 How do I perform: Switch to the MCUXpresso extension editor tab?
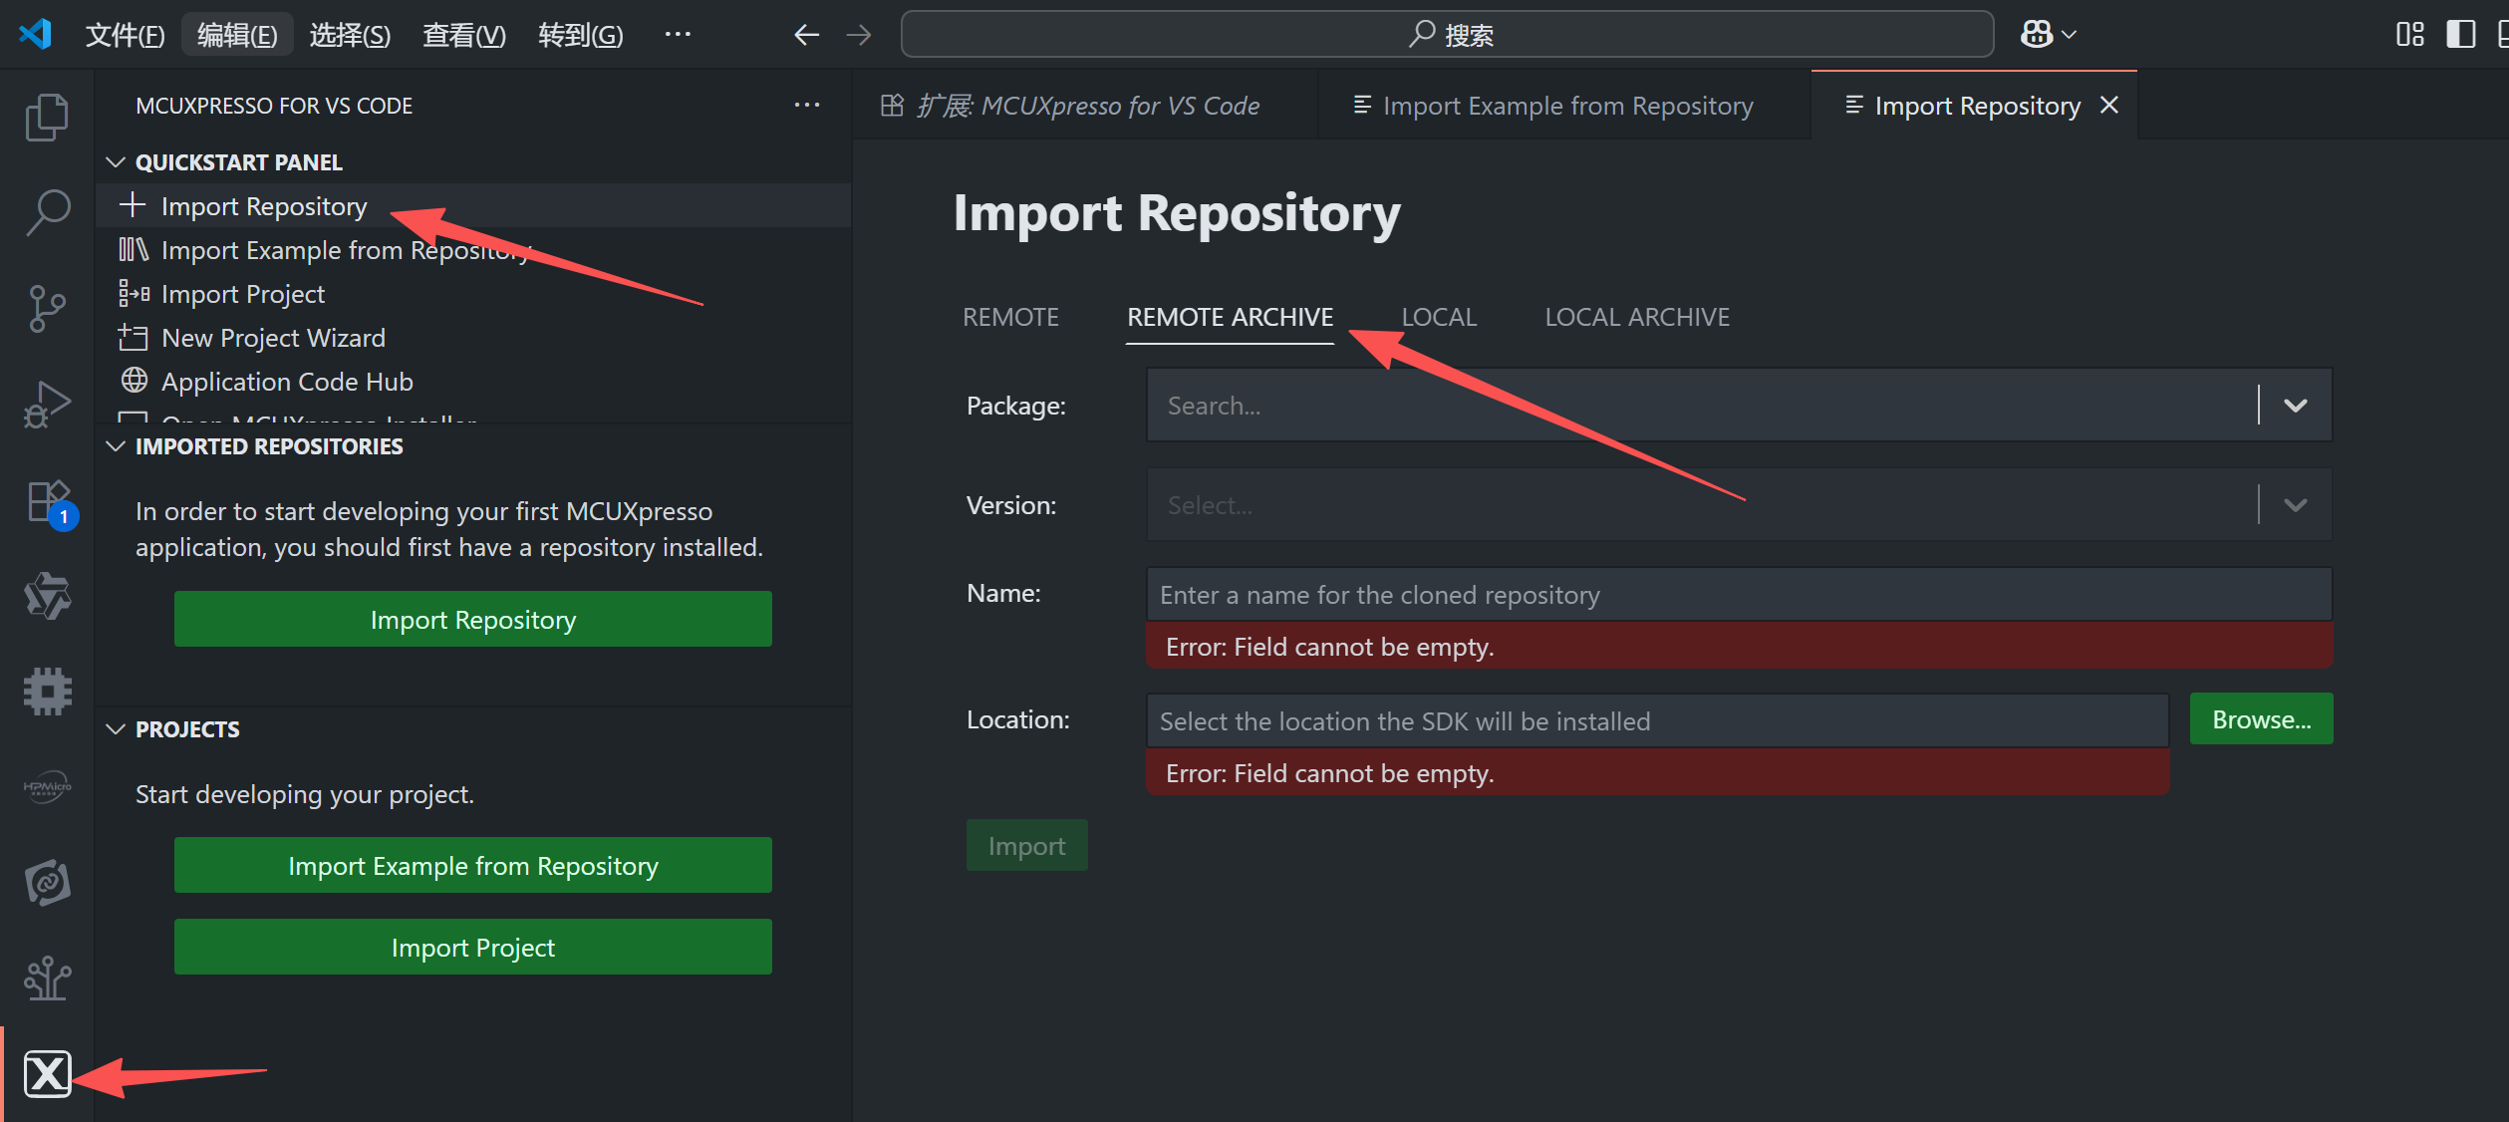coord(1084,105)
